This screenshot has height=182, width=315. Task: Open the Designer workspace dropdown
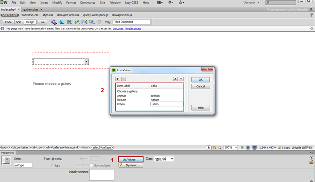click(252, 2)
